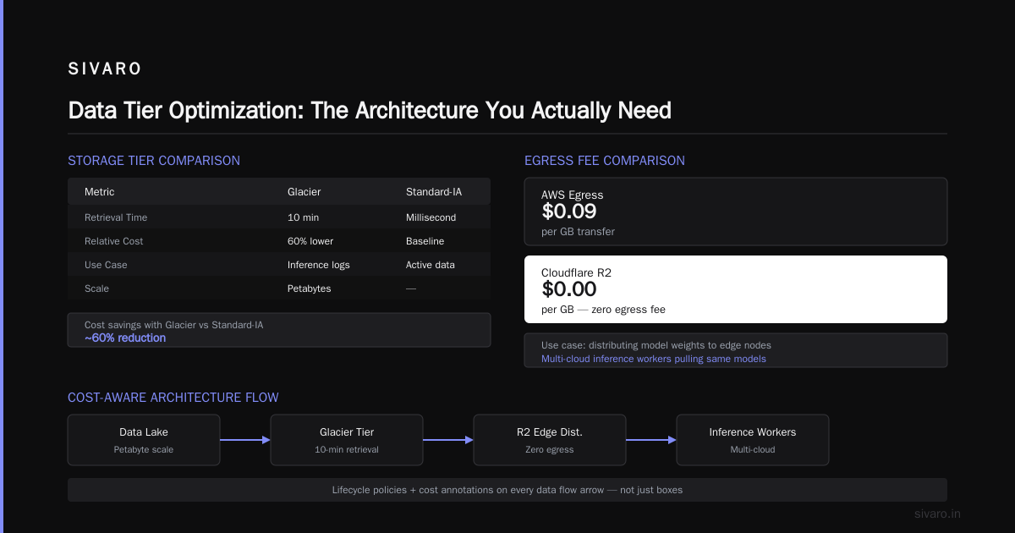
Task: Click the Petabytes table cell
Action: (310, 288)
